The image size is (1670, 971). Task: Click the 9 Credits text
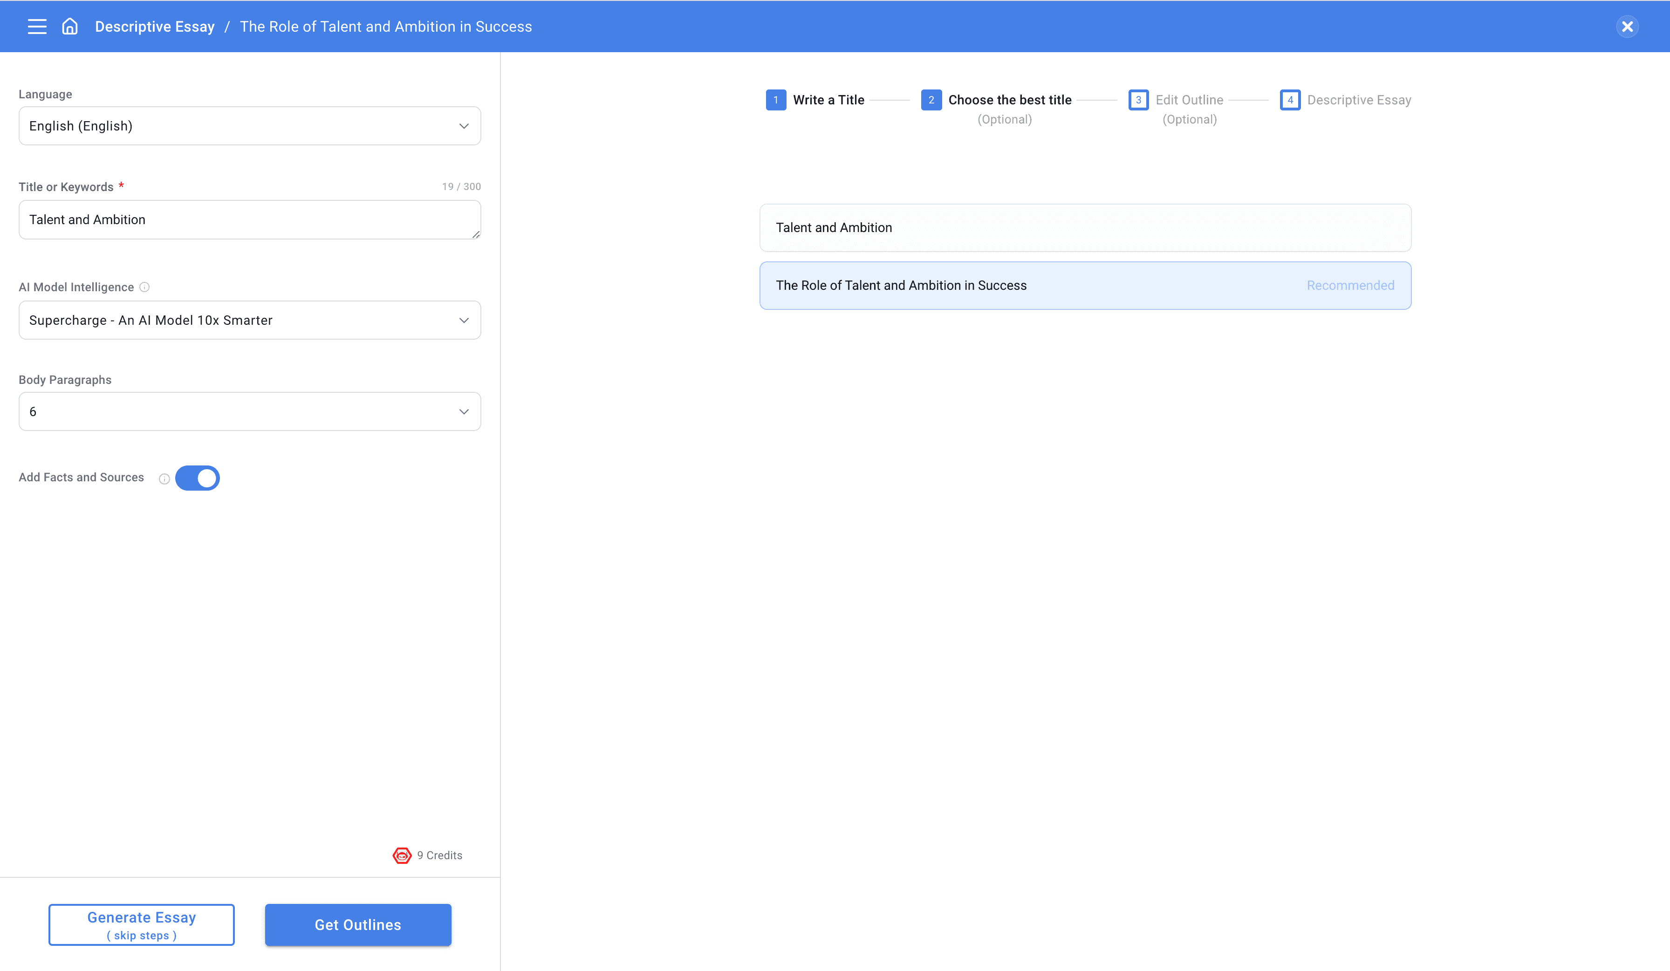click(439, 855)
